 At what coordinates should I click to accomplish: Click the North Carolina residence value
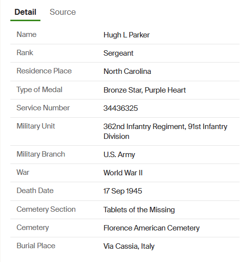tap(127, 71)
